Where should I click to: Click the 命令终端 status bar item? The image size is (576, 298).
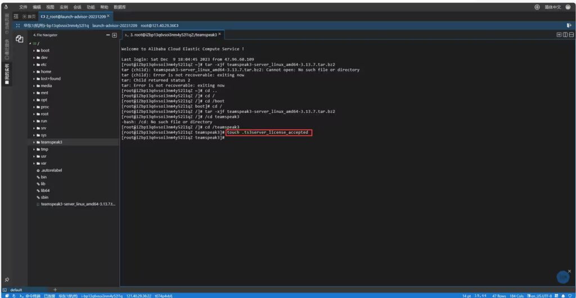pyautogui.click(x=30, y=295)
